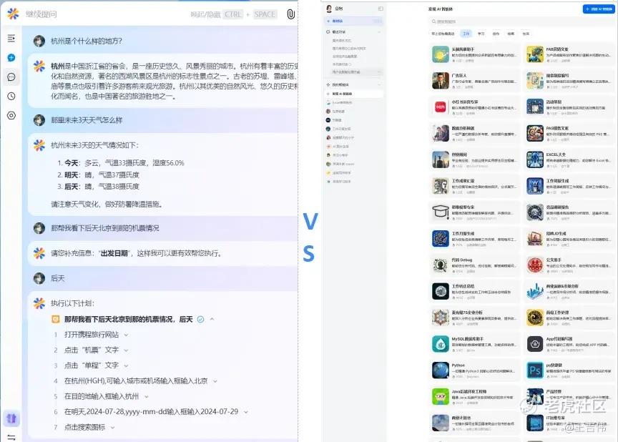Expand step 3 点击“单程”文字

(126, 365)
